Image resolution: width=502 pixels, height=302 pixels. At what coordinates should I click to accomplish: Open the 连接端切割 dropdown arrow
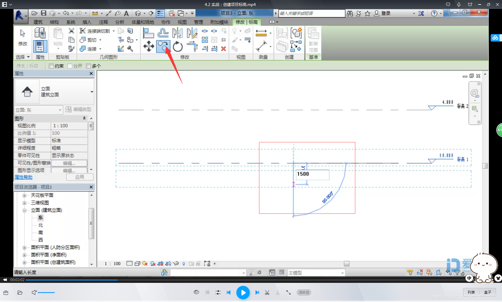[x=114, y=31]
